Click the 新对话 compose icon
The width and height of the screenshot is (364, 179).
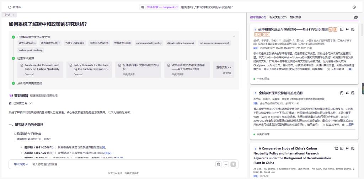(x=10, y=7)
